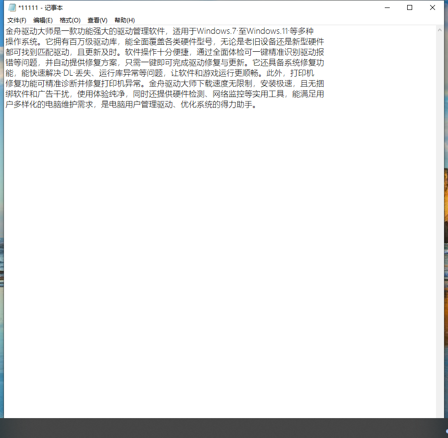This screenshot has width=448, height=438.
Task: Minimize the Notepad window
Action: click(x=387, y=7)
